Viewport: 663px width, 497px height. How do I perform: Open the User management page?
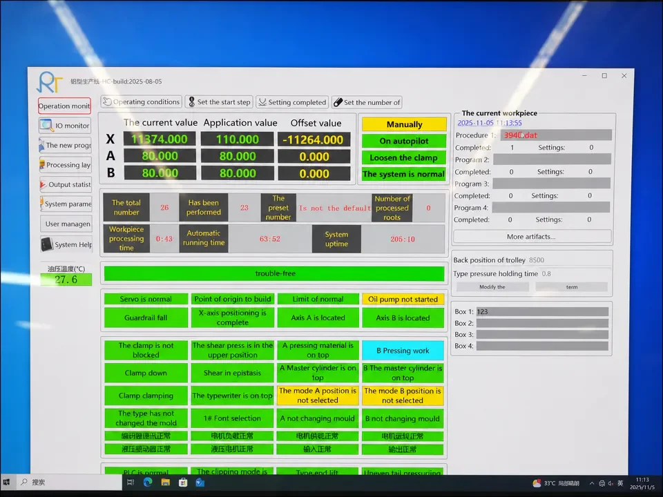(x=66, y=224)
